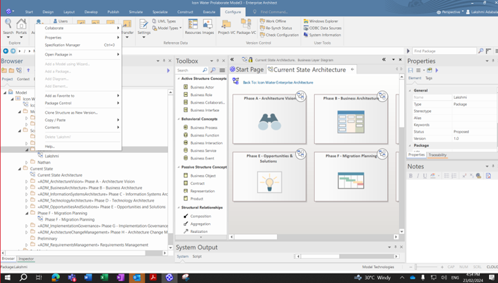Image resolution: width=498 pixels, height=283 pixels.
Task: Open the Model Types dropdown
Action: [x=169, y=28]
